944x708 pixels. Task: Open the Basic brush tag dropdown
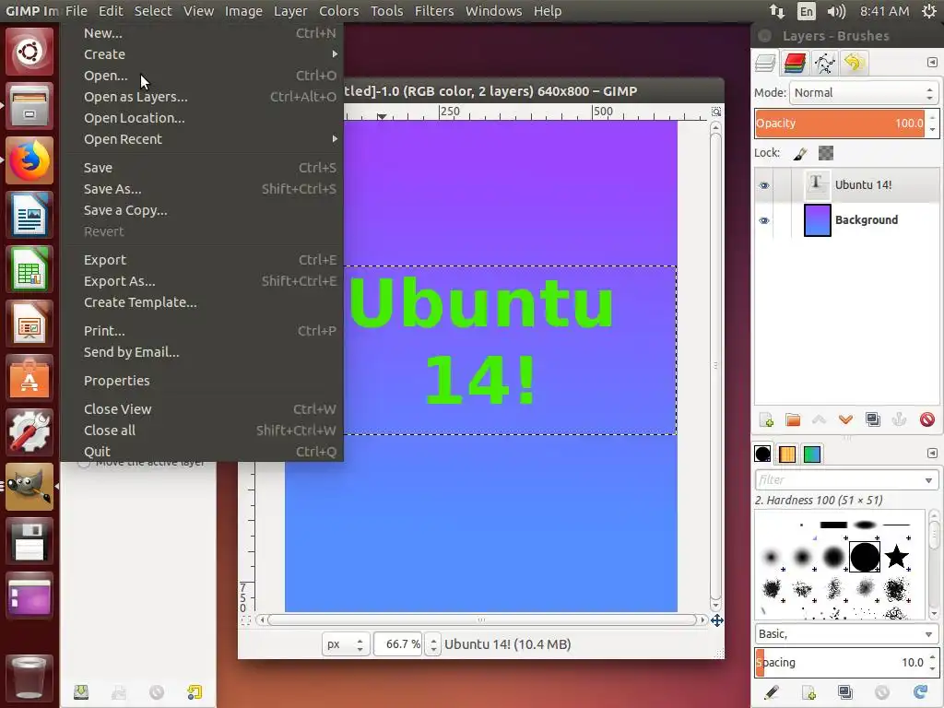(846, 634)
